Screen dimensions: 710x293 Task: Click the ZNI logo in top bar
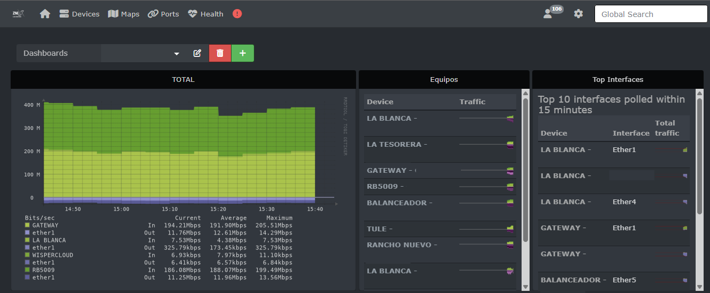pyautogui.click(x=19, y=14)
